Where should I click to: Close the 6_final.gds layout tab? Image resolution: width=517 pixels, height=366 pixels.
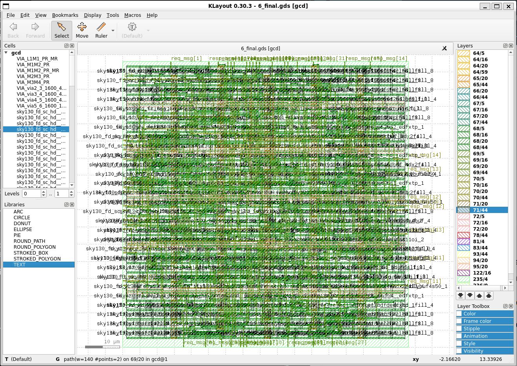(x=444, y=48)
